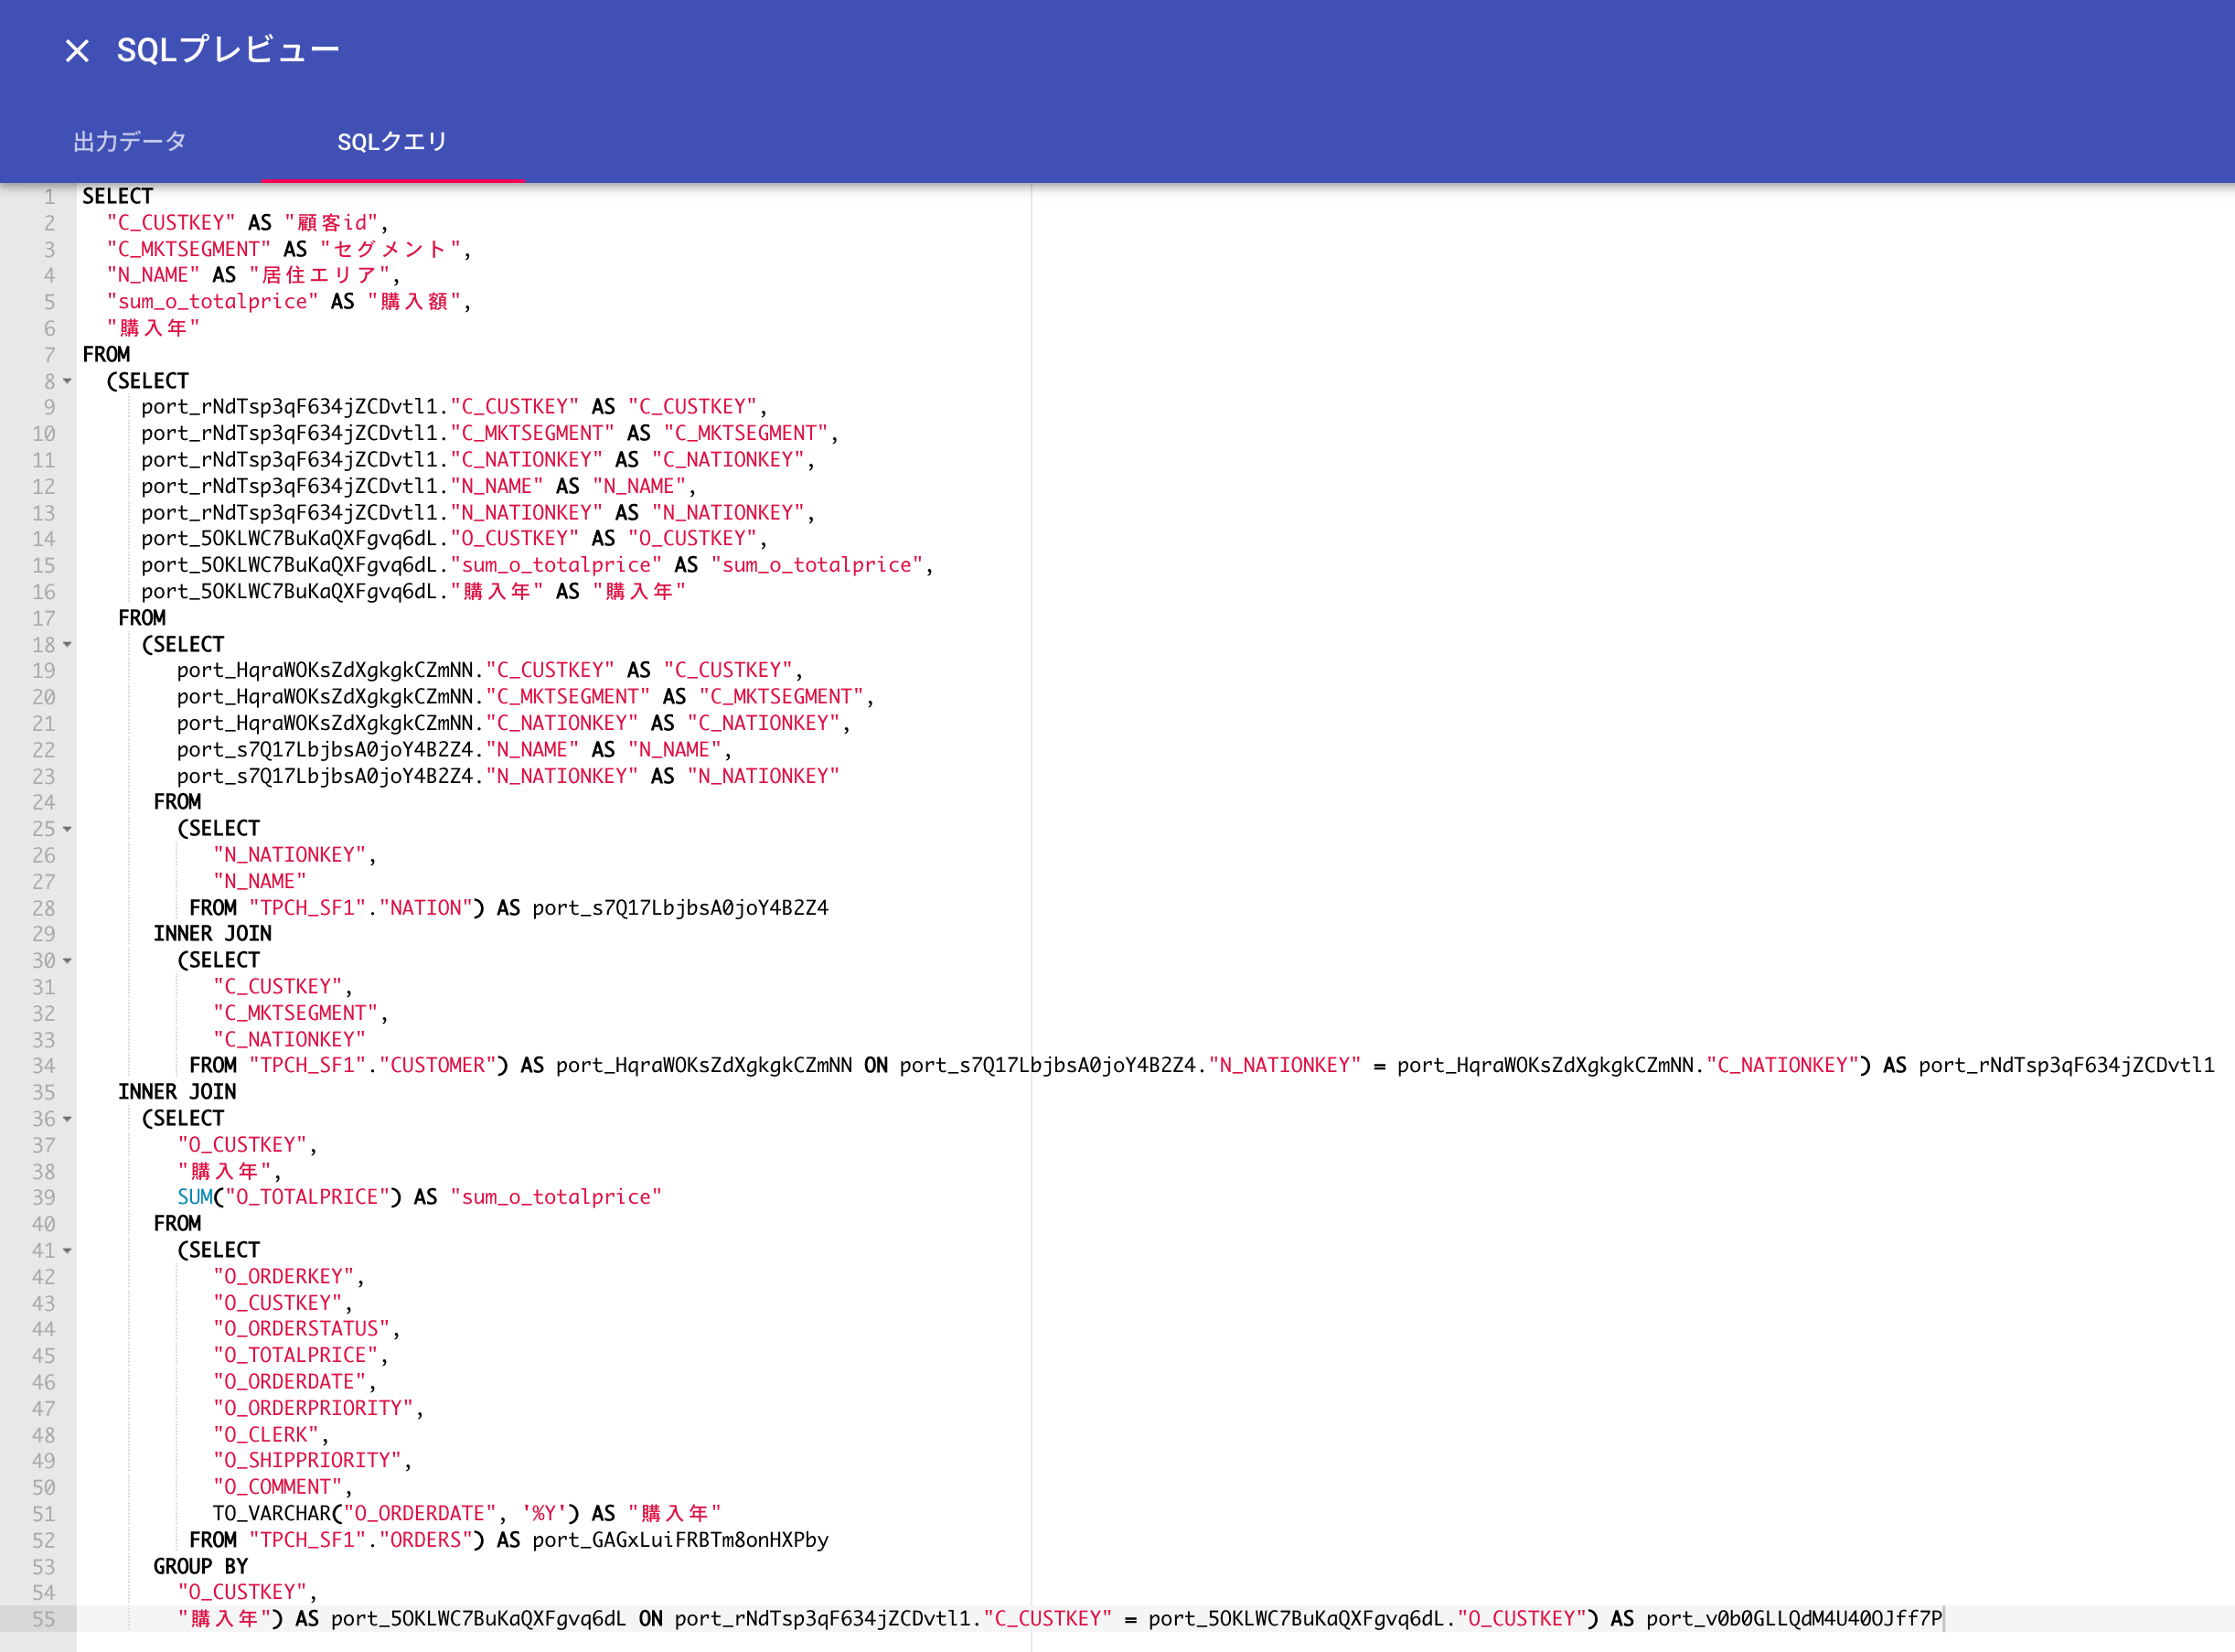2235x1652 pixels.
Task: Collapse the ORDERS subquery at line 36
Action: (66, 1119)
